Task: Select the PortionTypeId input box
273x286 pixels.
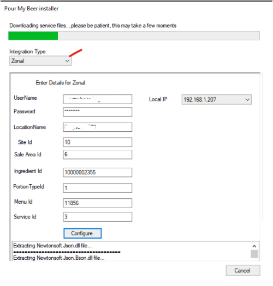Action: click(97, 188)
